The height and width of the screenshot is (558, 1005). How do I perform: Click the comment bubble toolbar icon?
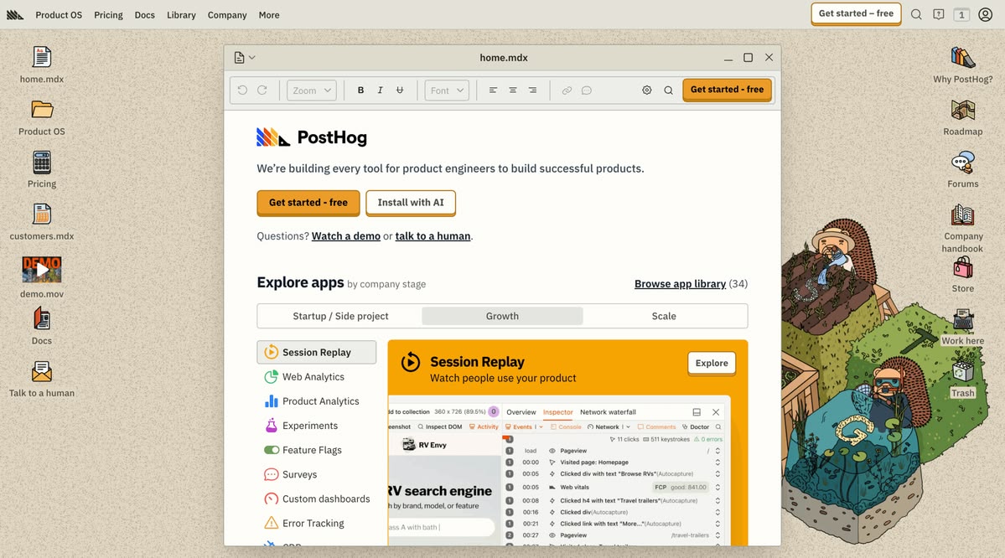[x=587, y=90]
